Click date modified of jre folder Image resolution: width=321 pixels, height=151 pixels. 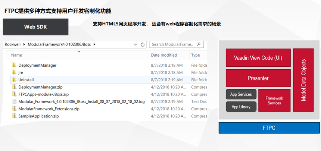click(x=167, y=72)
